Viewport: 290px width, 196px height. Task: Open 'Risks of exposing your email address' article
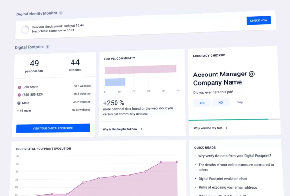pos(228,187)
